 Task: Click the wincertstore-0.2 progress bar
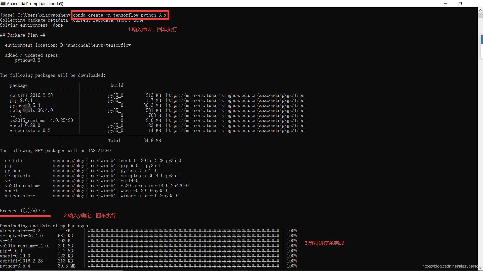[183, 231]
